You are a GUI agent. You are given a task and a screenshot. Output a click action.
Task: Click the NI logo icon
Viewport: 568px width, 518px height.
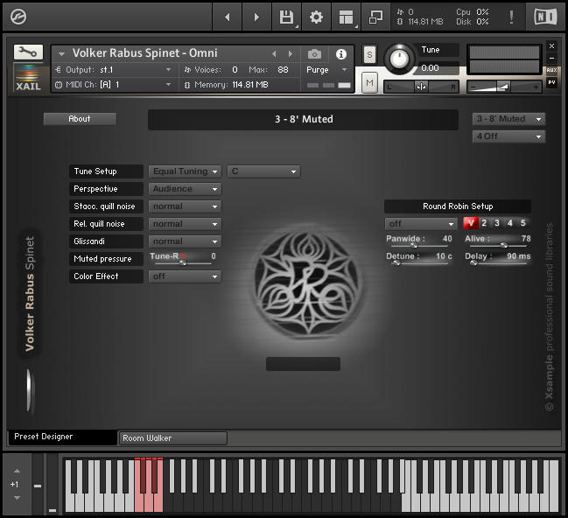click(x=545, y=17)
